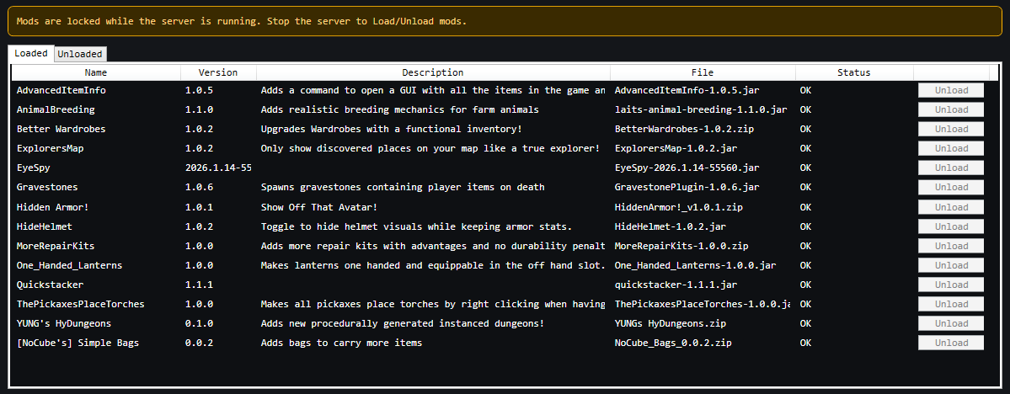The height and width of the screenshot is (394, 1010).
Task: Sort by the Version column header
Action: [x=218, y=72]
